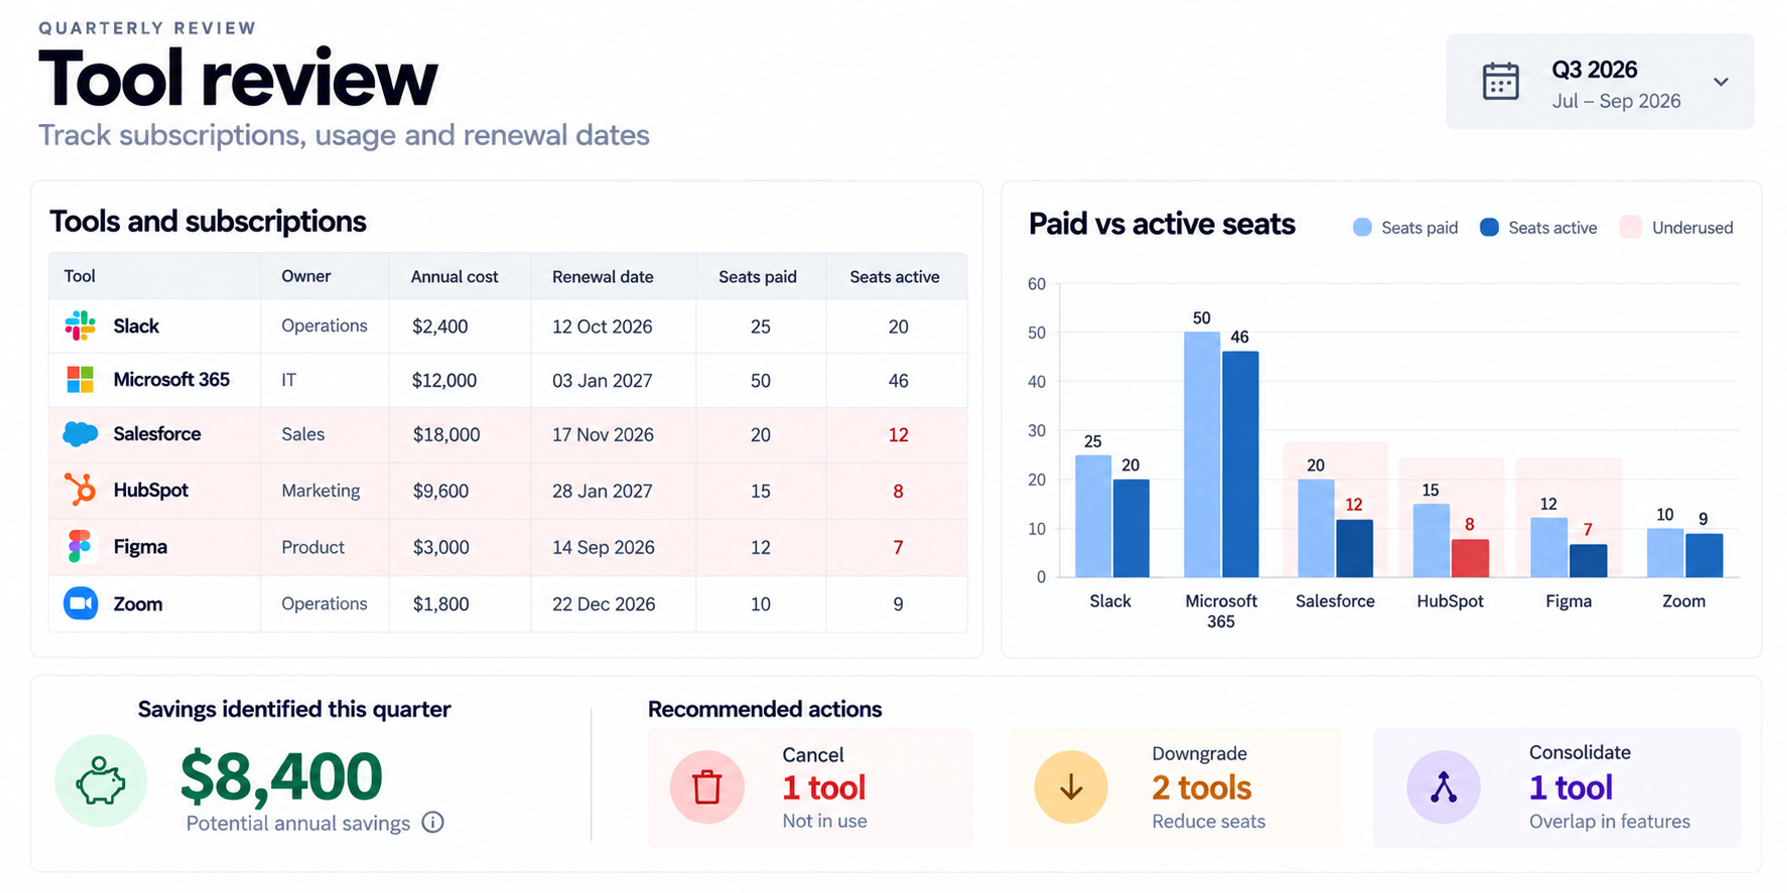Click the trash icon in Cancel card
The width and height of the screenshot is (1787, 893).
click(707, 787)
